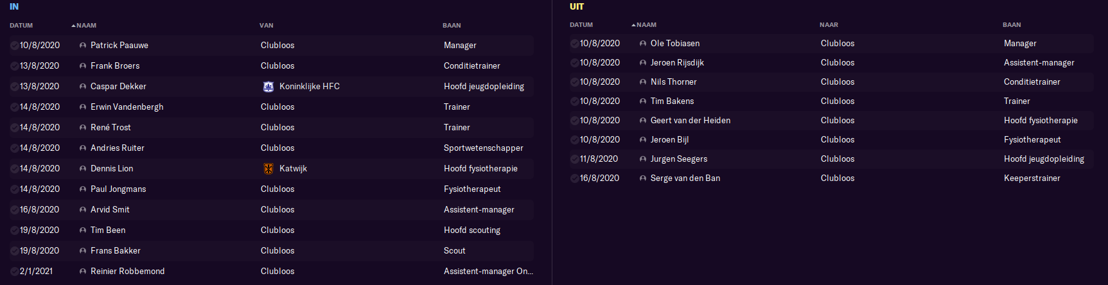Image resolution: width=1108 pixels, height=285 pixels.
Task: Sort IN table by DATUM header
Action: pyautogui.click(x=21, y=26)
